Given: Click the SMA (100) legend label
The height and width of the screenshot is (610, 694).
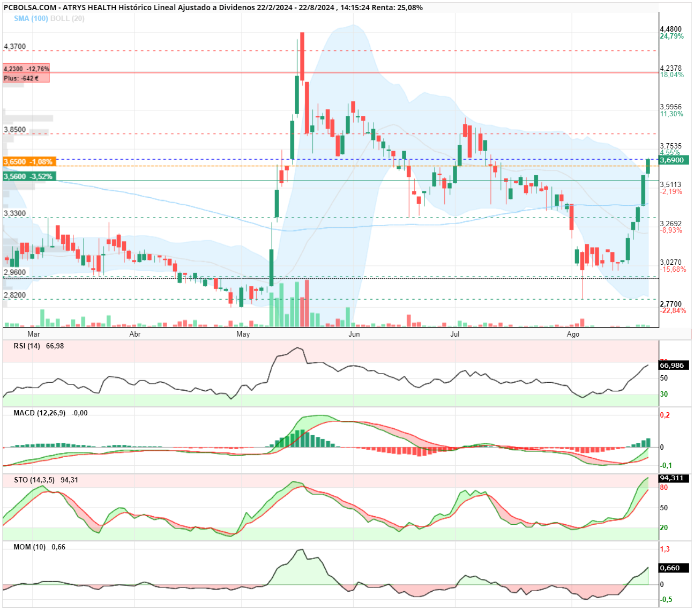Looking at the screenshot, I should 31,18.
